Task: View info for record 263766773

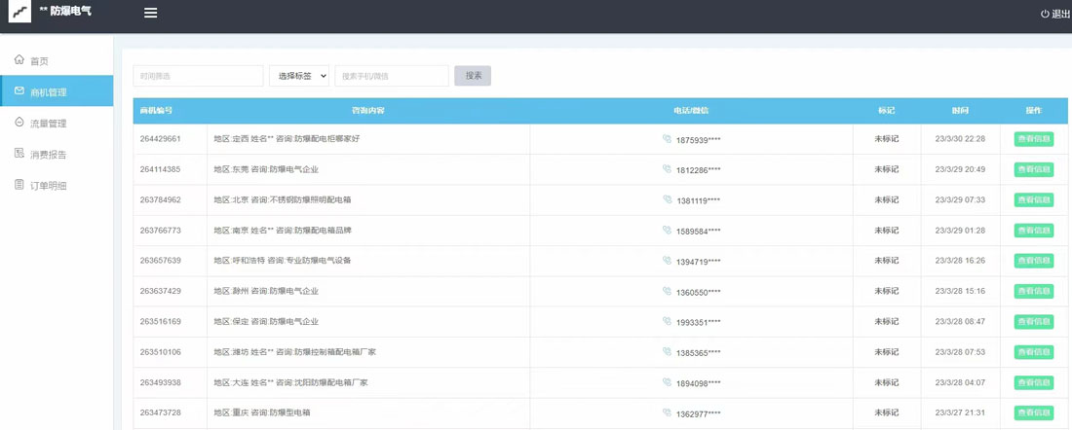Action: click(x=1034, y=230)
